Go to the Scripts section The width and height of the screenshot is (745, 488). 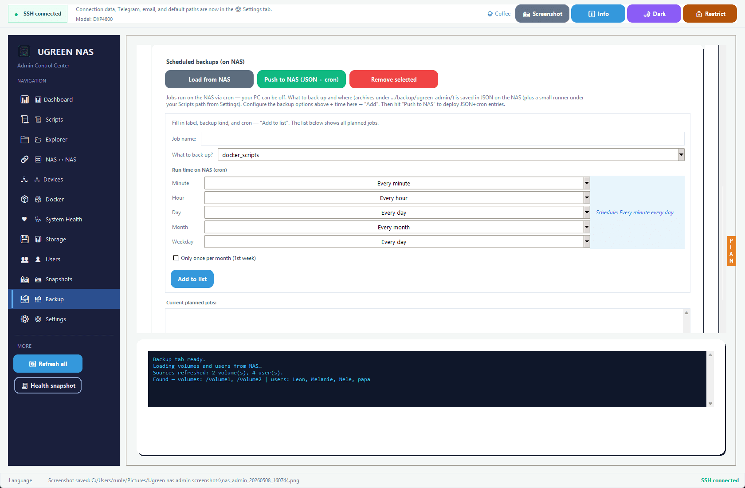coord(64,119)
